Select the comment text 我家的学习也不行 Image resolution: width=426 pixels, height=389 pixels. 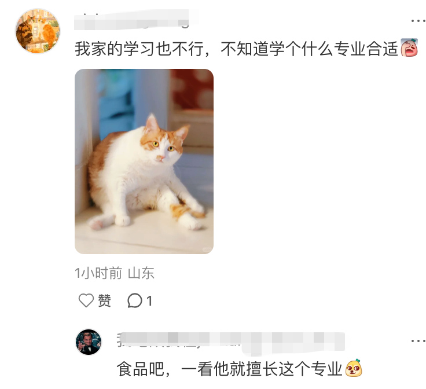tap(139, 49)
